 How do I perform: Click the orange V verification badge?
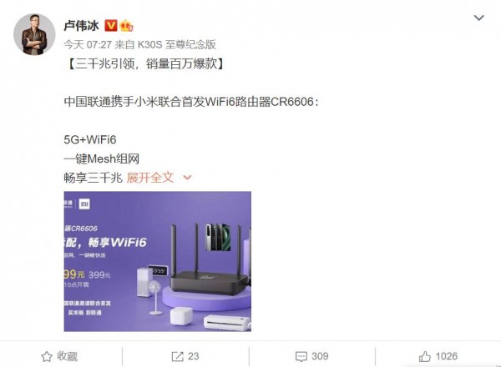pos(111,26)
